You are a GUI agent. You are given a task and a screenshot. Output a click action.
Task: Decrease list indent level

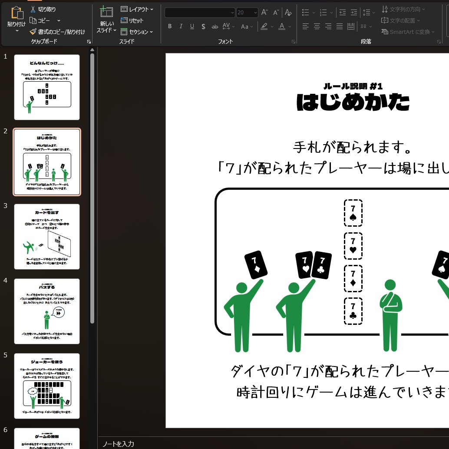[x=343, y=12]
